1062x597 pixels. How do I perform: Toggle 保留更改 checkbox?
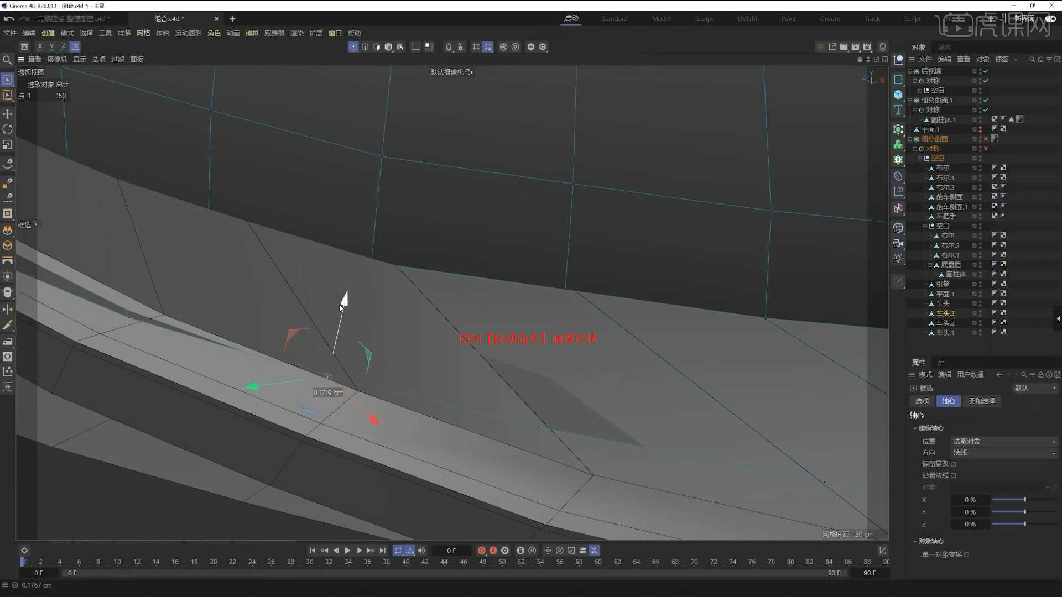click(953, 464)
